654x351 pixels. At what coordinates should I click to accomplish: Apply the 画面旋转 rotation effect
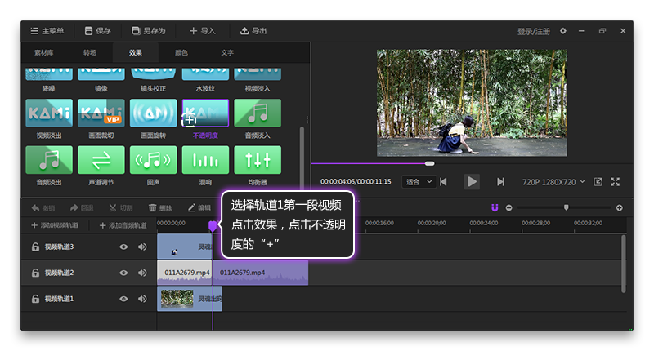tap(154, 113)
